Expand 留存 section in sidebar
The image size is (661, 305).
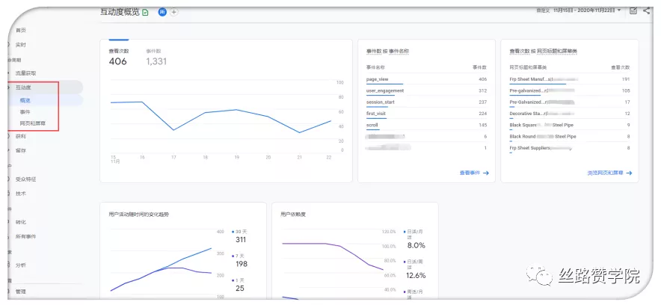[21, 150]
